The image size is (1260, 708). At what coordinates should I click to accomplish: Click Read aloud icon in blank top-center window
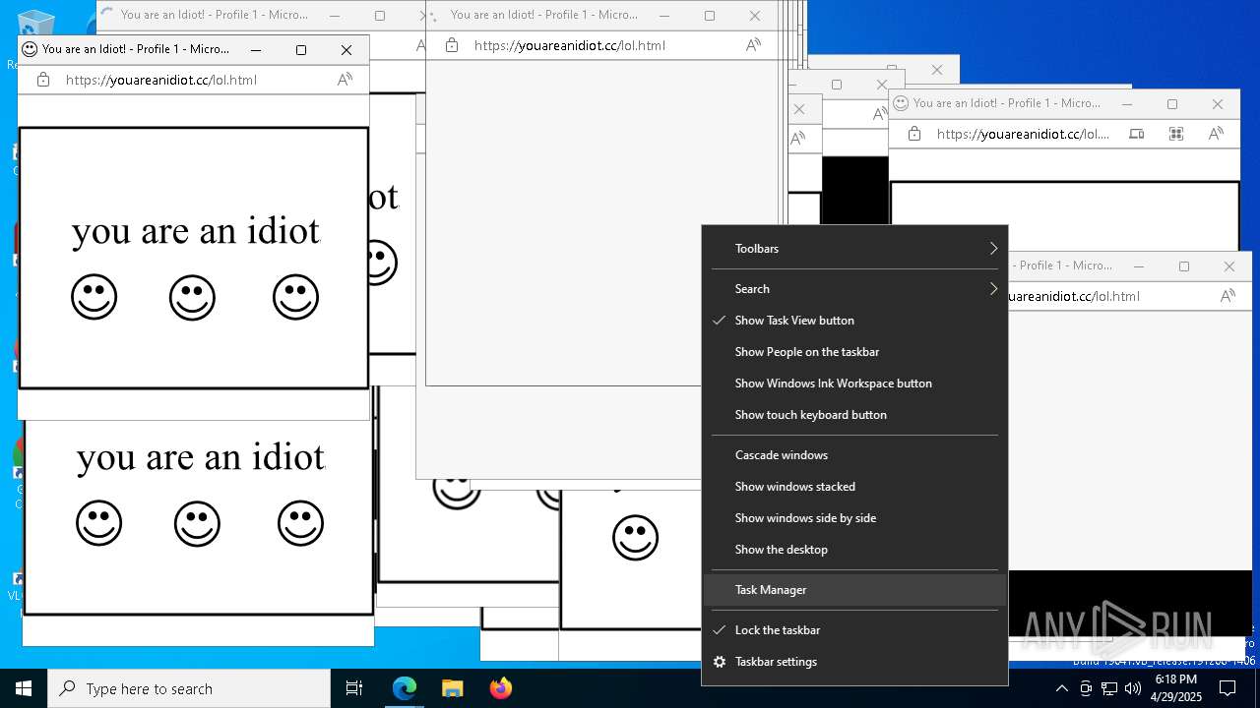coord(753,45)
